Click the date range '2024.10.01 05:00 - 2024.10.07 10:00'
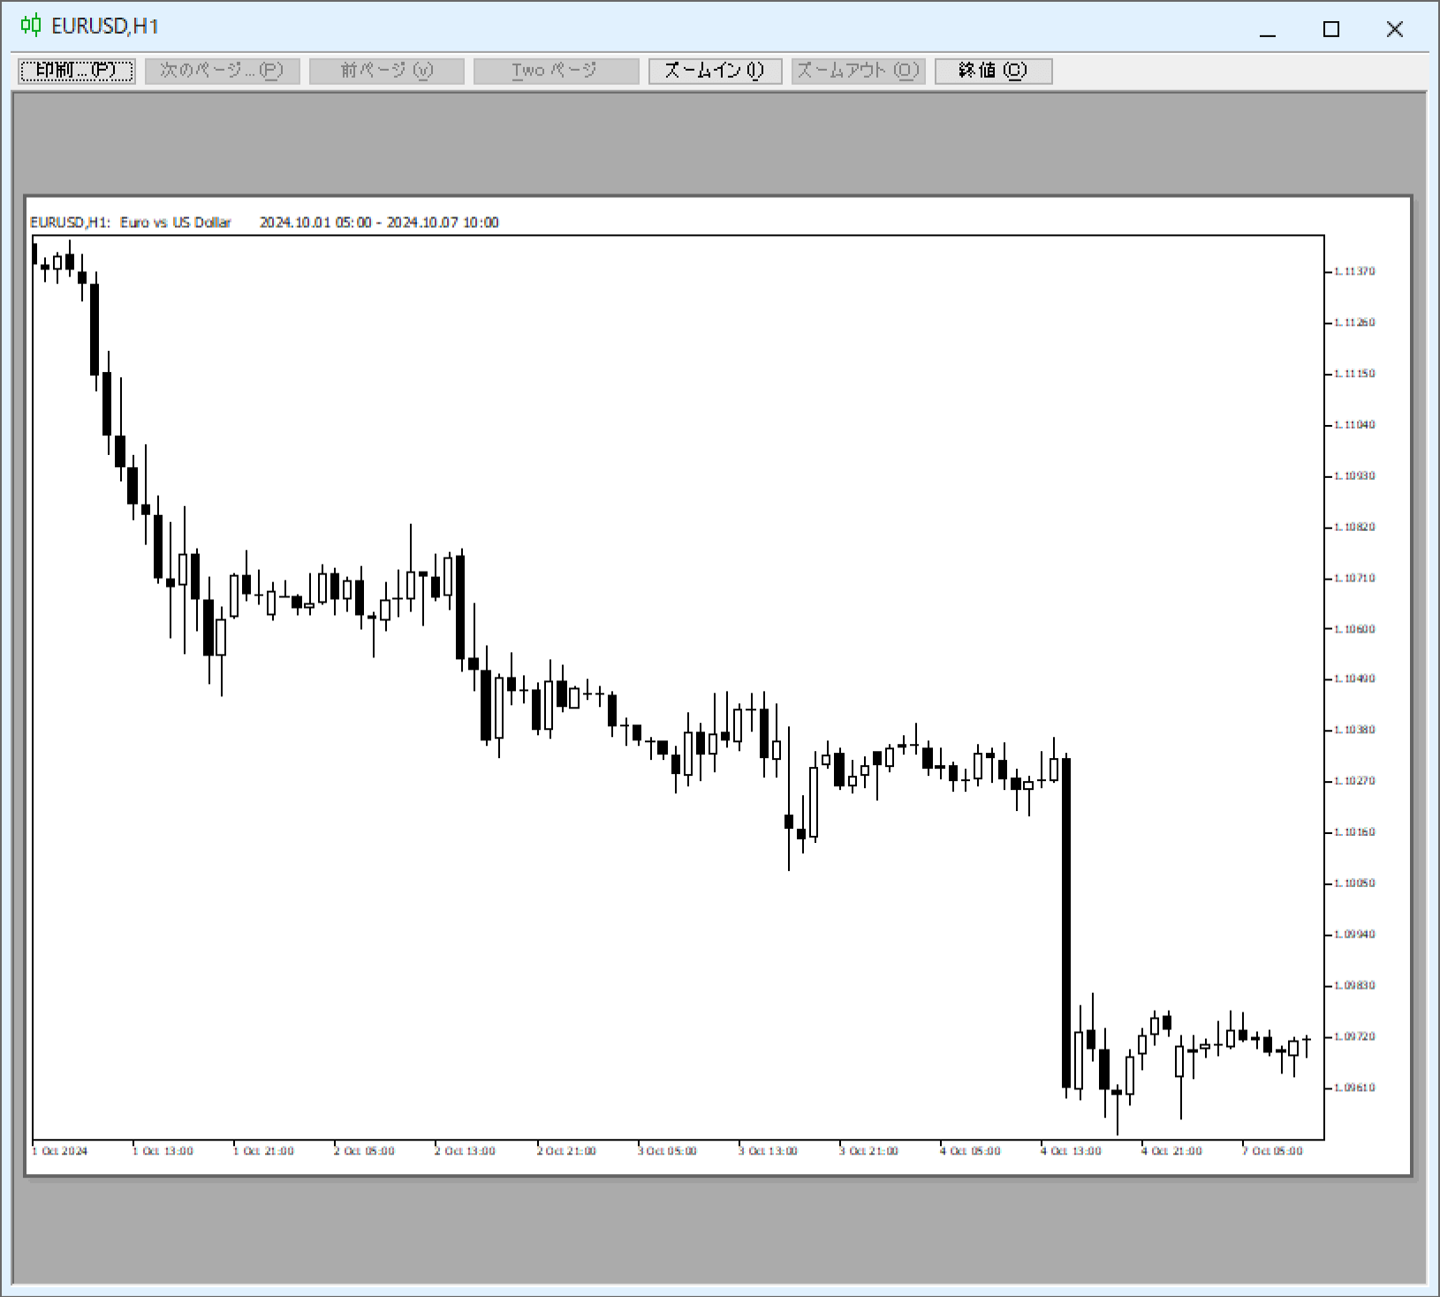 pos(379,223)
